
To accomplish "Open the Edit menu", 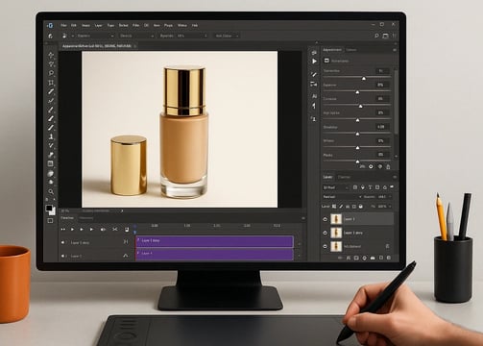I will coord(74,25).
